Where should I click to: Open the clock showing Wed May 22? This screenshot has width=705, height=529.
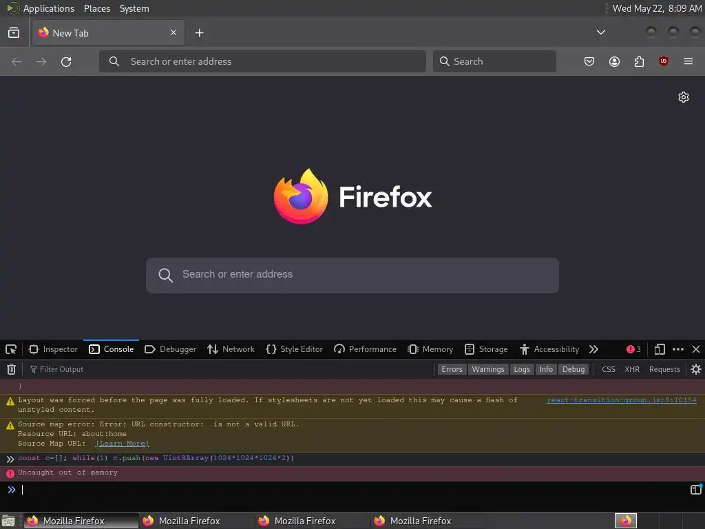coord(657,8)
